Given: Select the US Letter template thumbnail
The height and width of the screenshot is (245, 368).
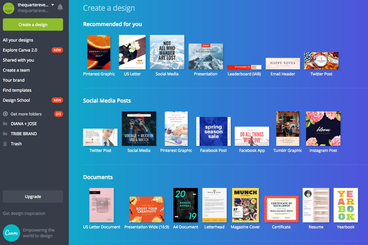Looking at the screenshot, I should click(132, 52).
